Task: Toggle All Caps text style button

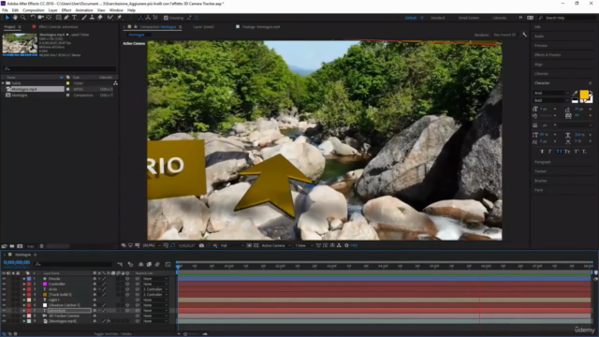Action: (559, 152)
